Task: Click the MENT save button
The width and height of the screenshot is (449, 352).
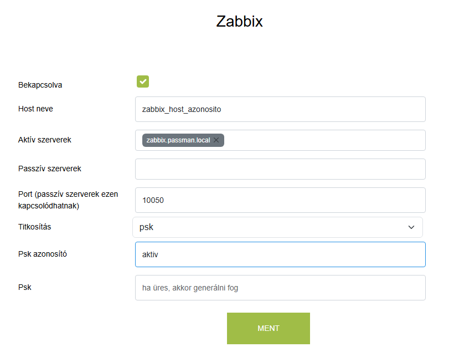Action: pos(268,328)
